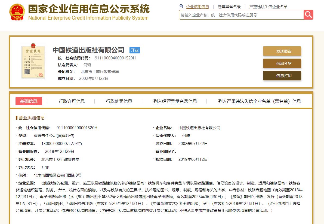Switch to the 行政许可信息 tab
324x224 pixels.
pos(72,101)
